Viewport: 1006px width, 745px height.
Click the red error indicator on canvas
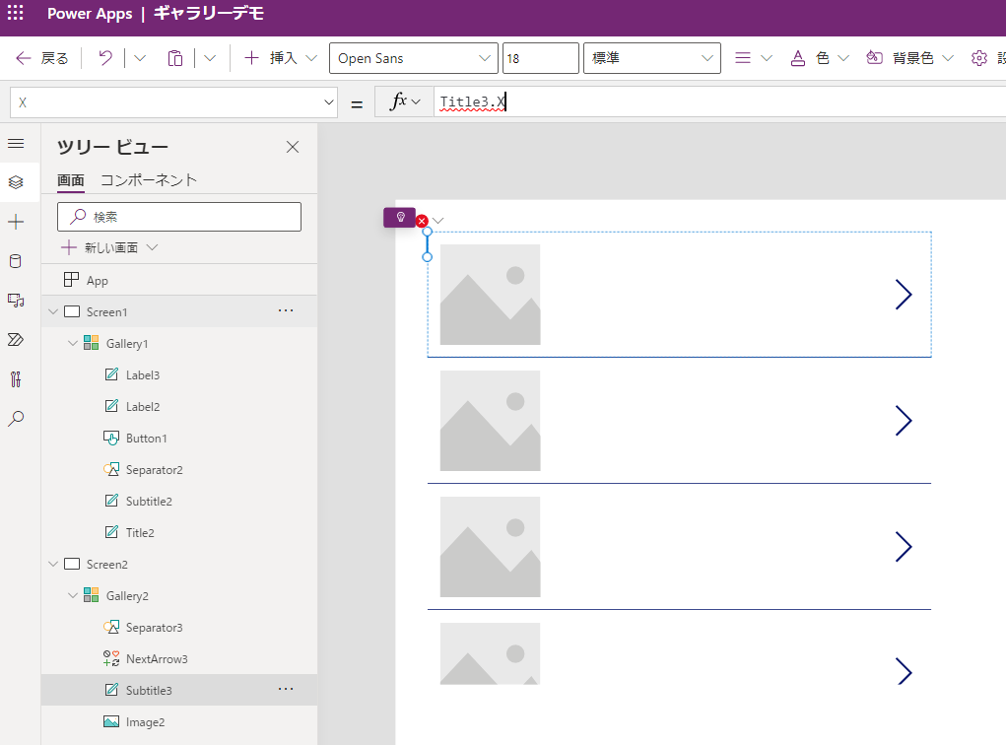pyautogui.click(x=422, y=221)
